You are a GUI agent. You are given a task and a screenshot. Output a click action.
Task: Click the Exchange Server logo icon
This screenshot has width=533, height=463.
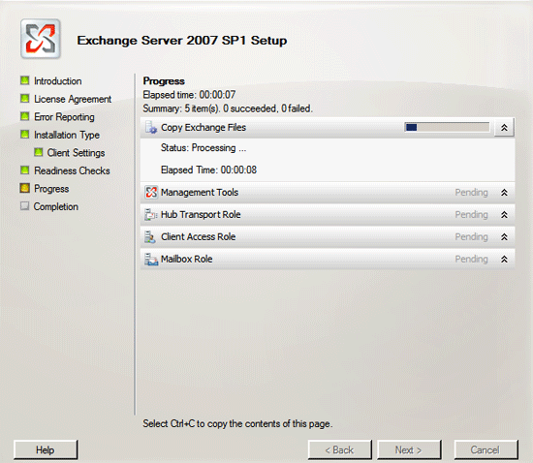pyautogui.click(x=41, y=39)
